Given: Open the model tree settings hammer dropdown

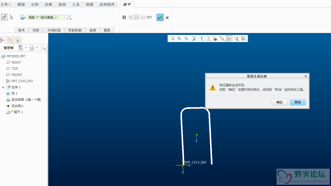Looking at the screenshot, I should click(22, 48).
